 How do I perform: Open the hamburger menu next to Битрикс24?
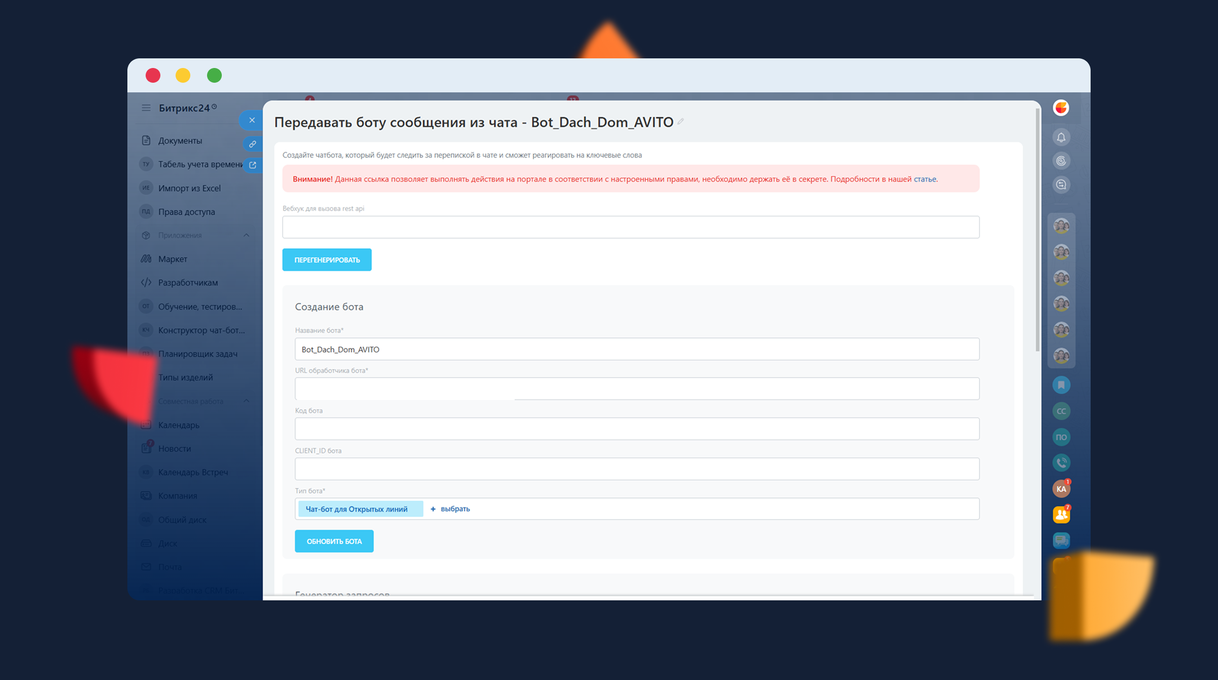tap(146, 108)
